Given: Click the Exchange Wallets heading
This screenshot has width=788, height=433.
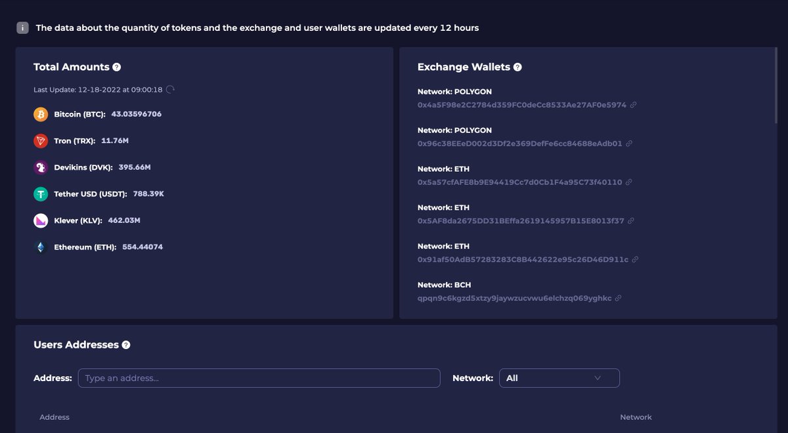Looking at the screenshot, I should click(x=464, y=67).
